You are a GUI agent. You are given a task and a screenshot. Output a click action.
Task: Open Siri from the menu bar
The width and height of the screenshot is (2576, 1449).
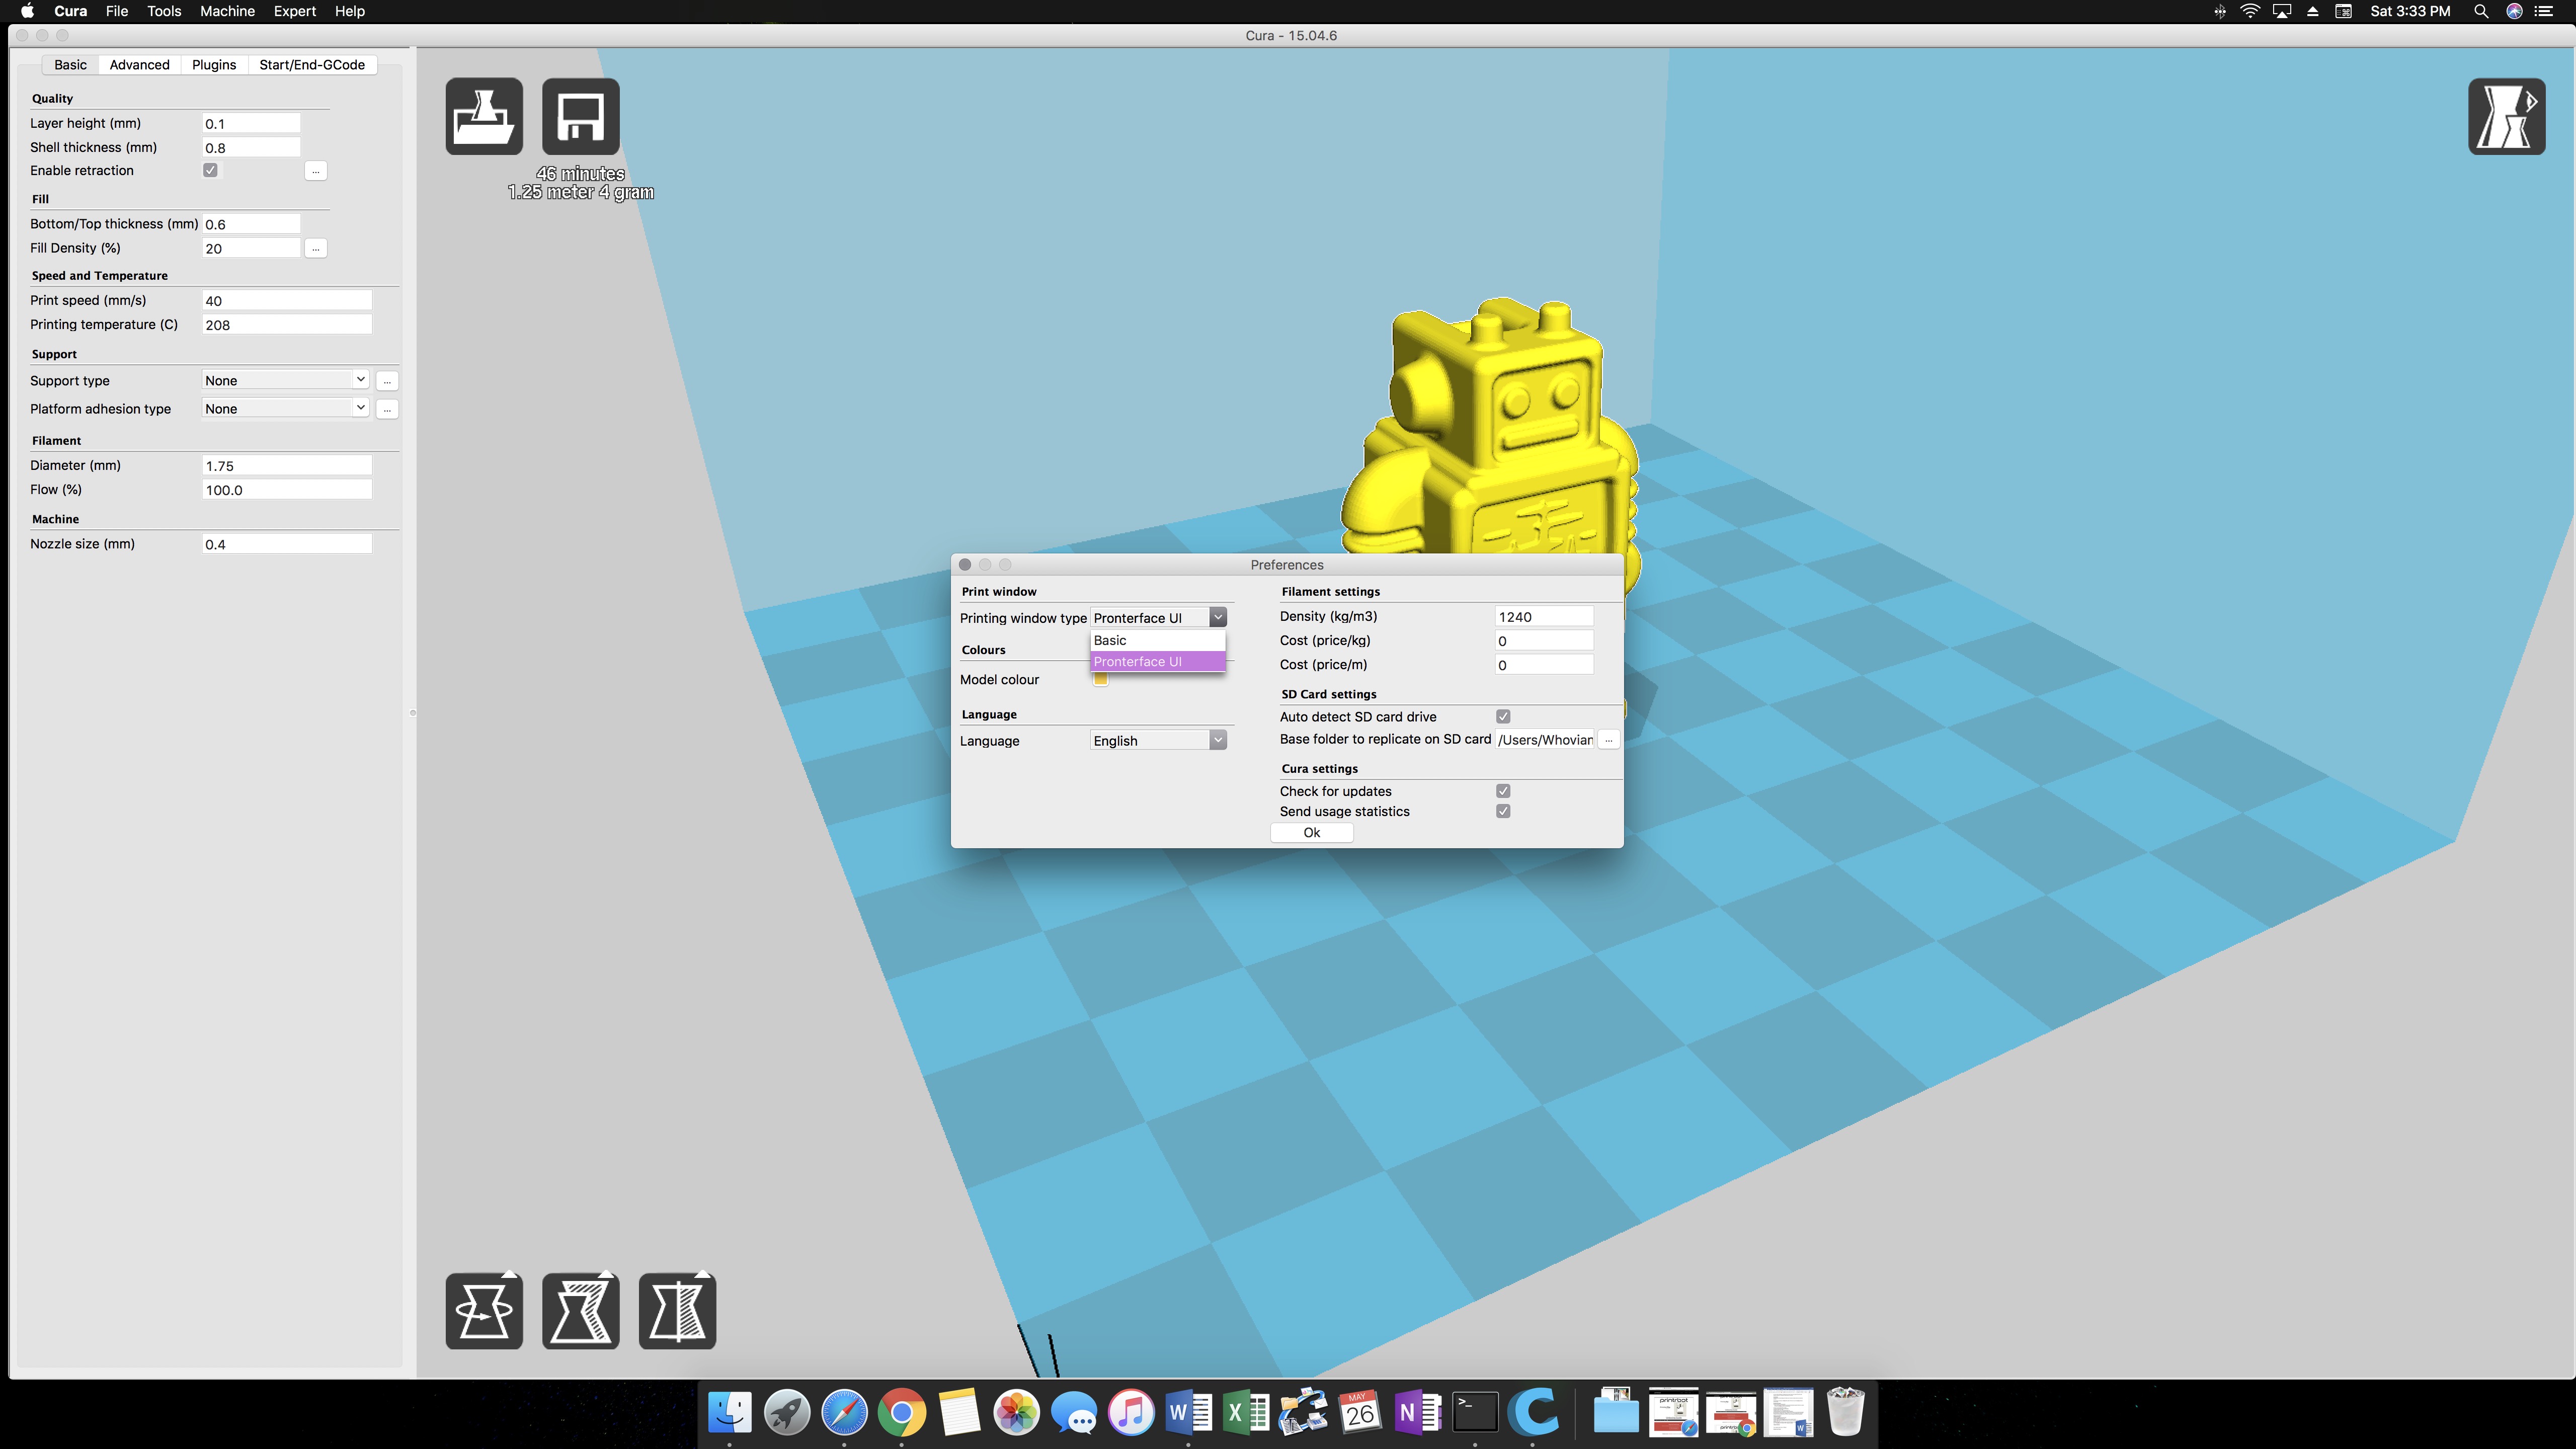[x=2514, y=11]
